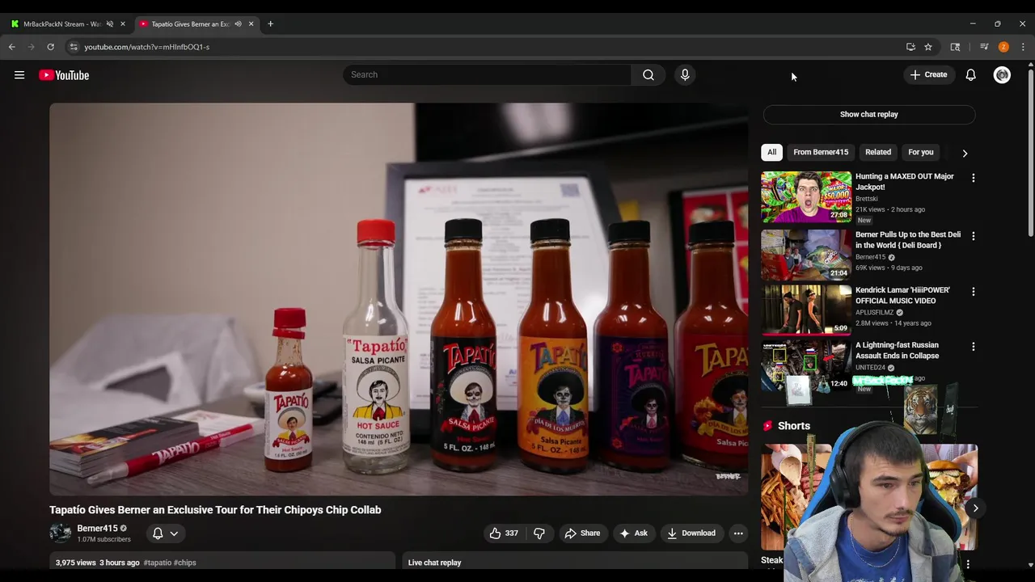Select the From Berner415 chip

(820, 152)
